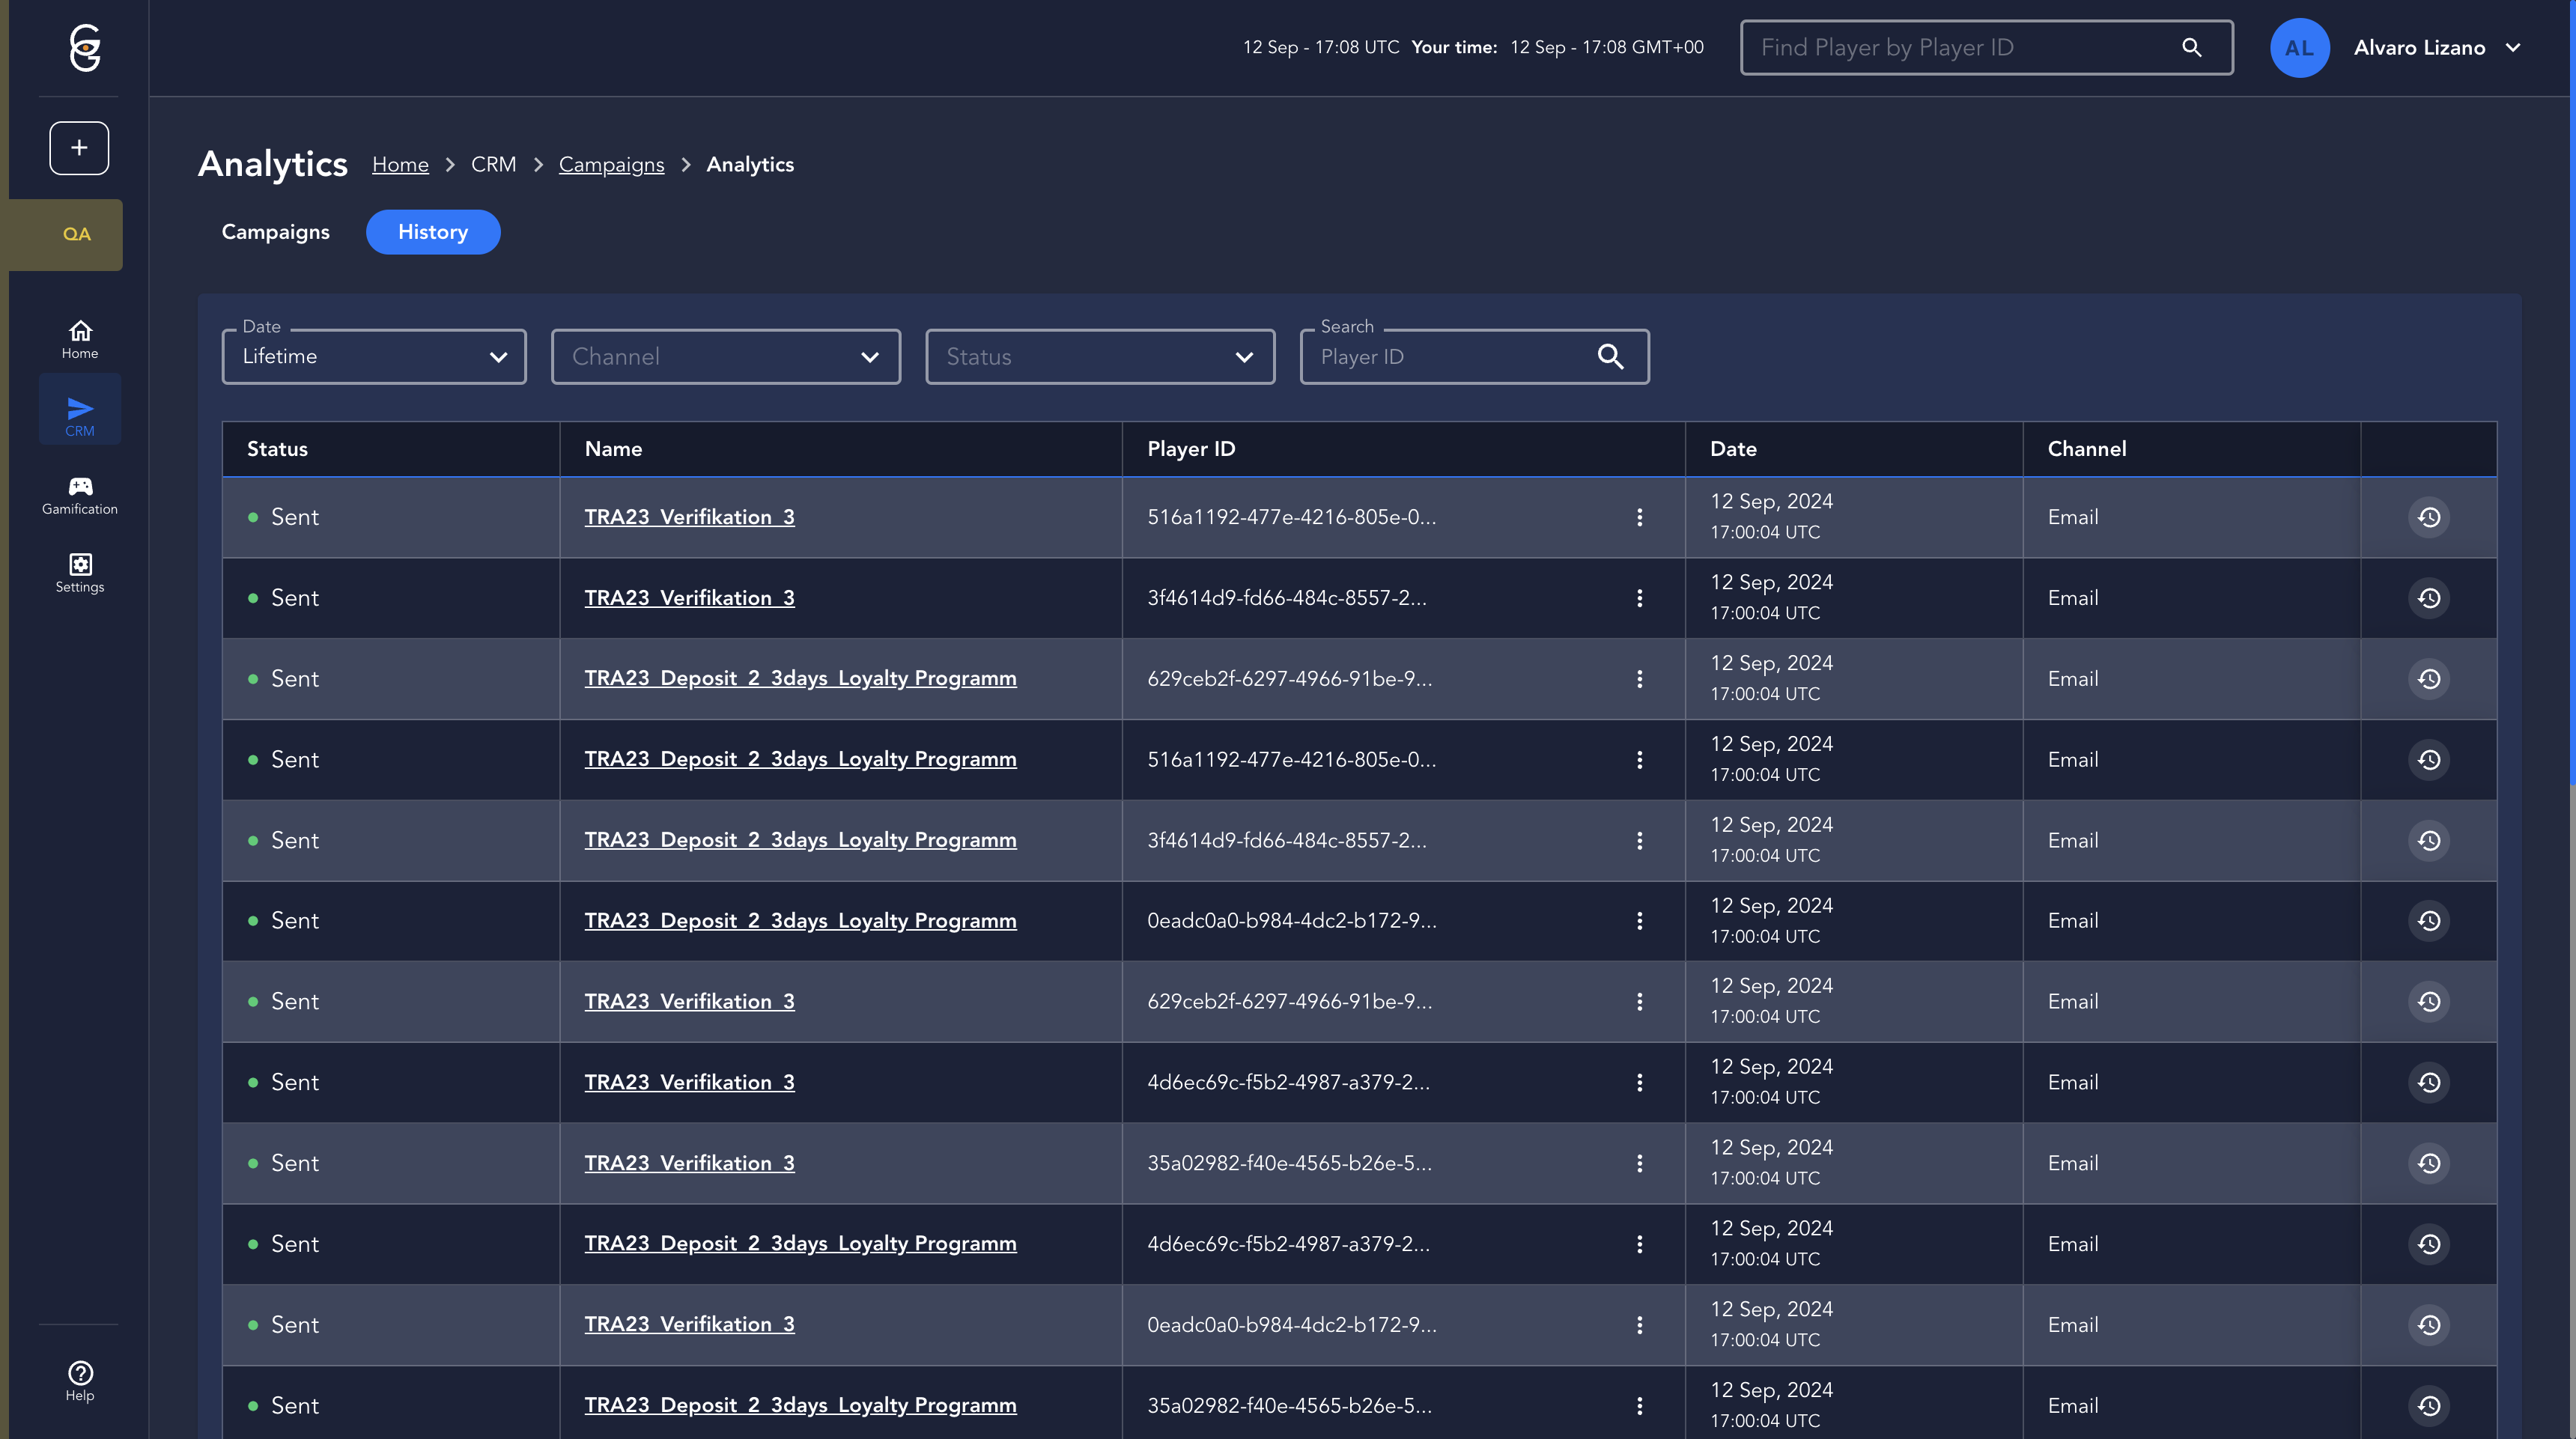Screen dimensions: 2576x1439
Task: Open the Lifetime date dropdown
Action: point(374,356)
